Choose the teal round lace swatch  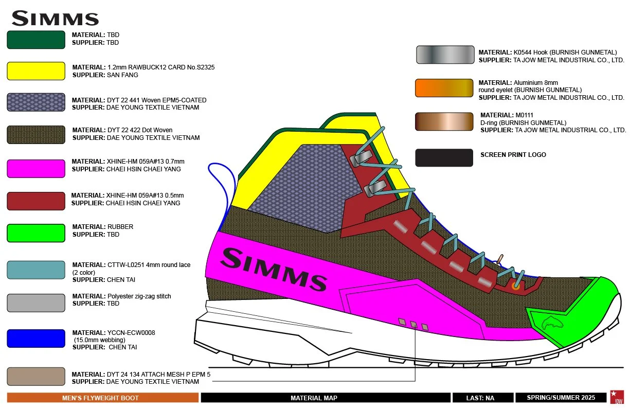coord(36,270)
